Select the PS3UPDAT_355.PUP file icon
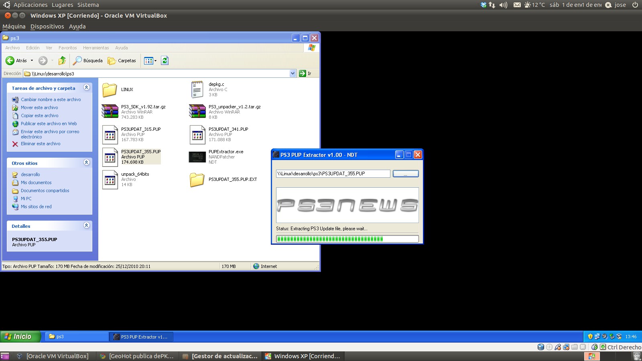Viewport: 642px width, 361px height. click(x=110, y=157)
